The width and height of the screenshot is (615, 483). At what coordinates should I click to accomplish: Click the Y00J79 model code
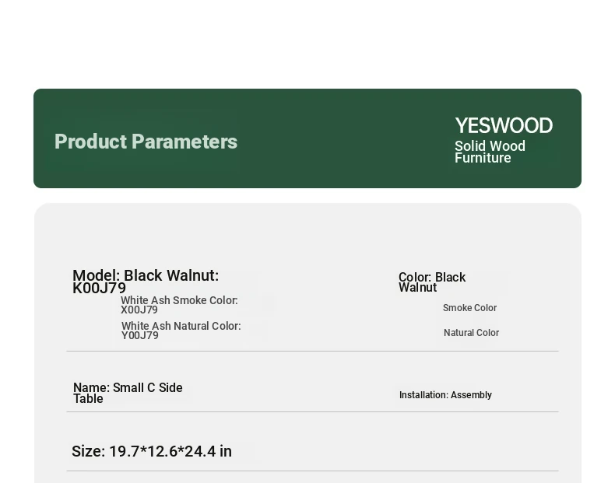140,336
